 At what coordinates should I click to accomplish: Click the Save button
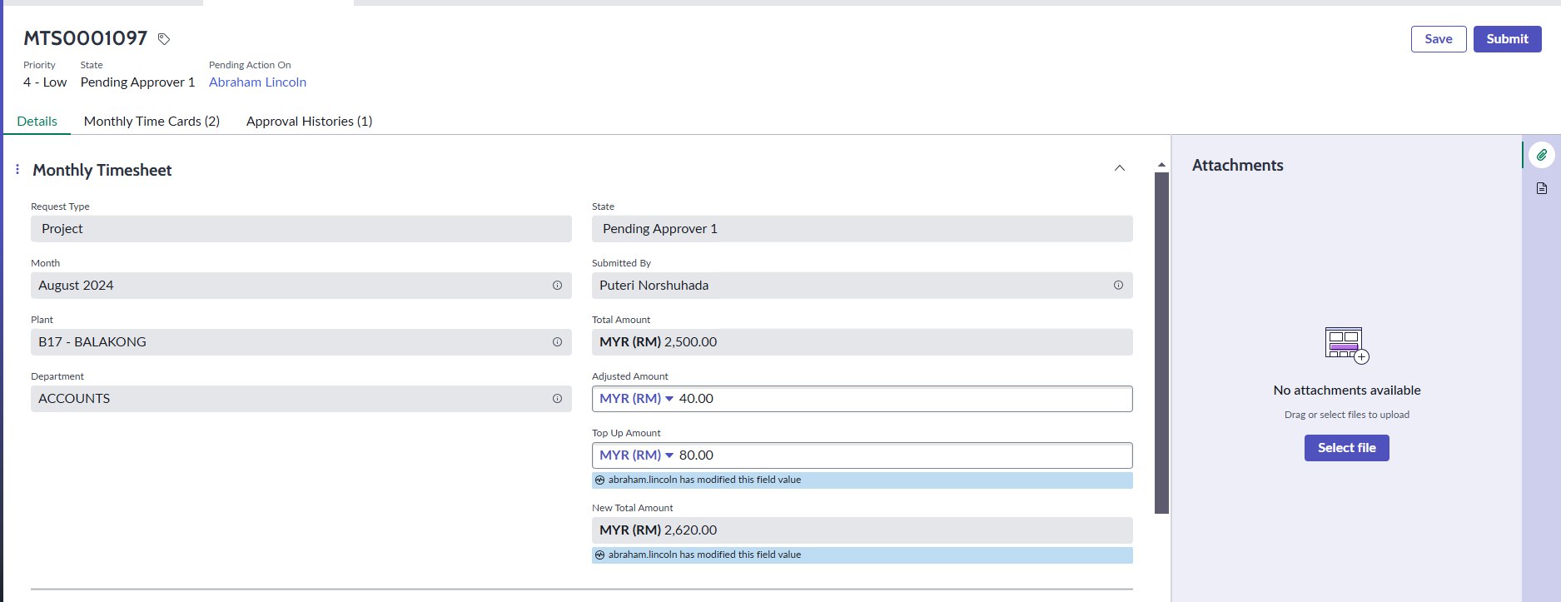[x=1438, y=39]
